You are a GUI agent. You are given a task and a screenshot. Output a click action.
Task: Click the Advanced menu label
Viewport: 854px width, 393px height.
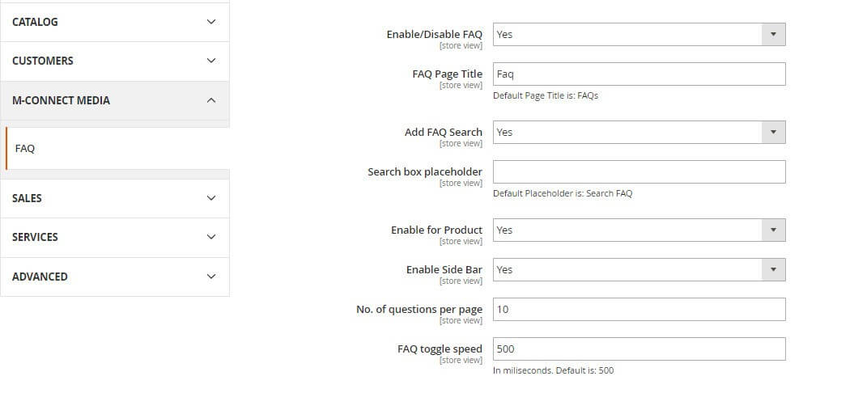[x=40, y=277]
